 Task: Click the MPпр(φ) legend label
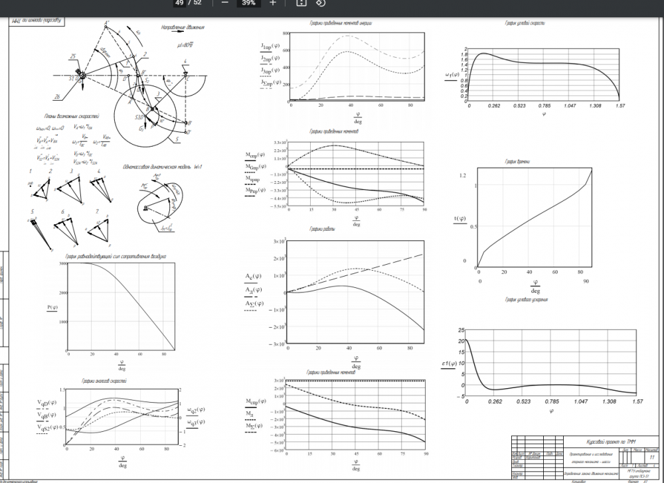coord(256,190)
